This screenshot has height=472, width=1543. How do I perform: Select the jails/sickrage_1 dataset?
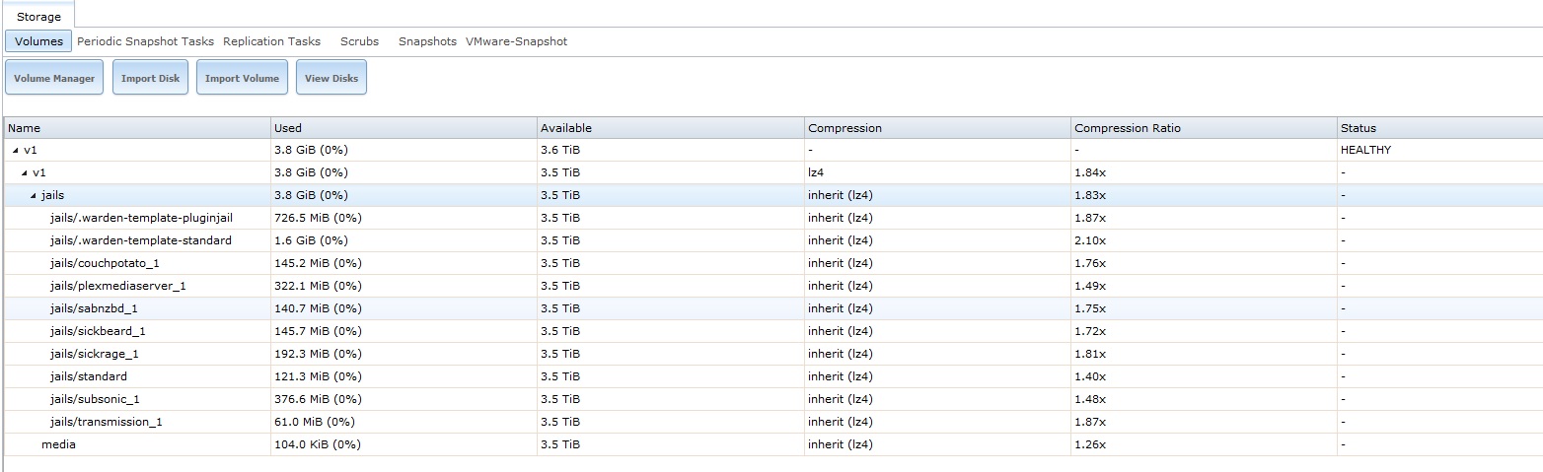[x=772, y=354]
